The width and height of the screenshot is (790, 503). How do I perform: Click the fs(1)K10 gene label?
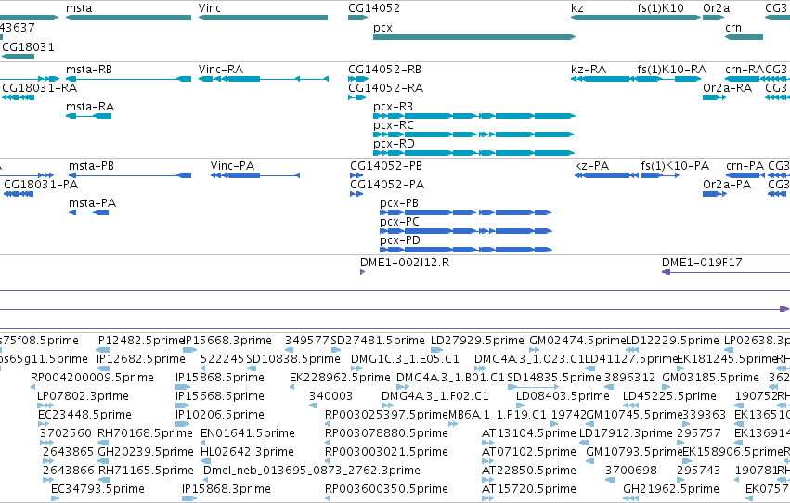(661, 8)
